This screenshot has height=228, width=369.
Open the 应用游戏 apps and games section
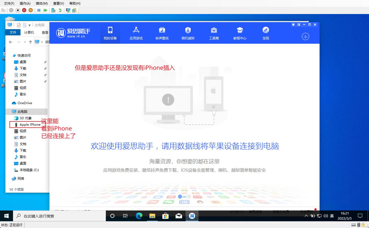coord(136,33)
